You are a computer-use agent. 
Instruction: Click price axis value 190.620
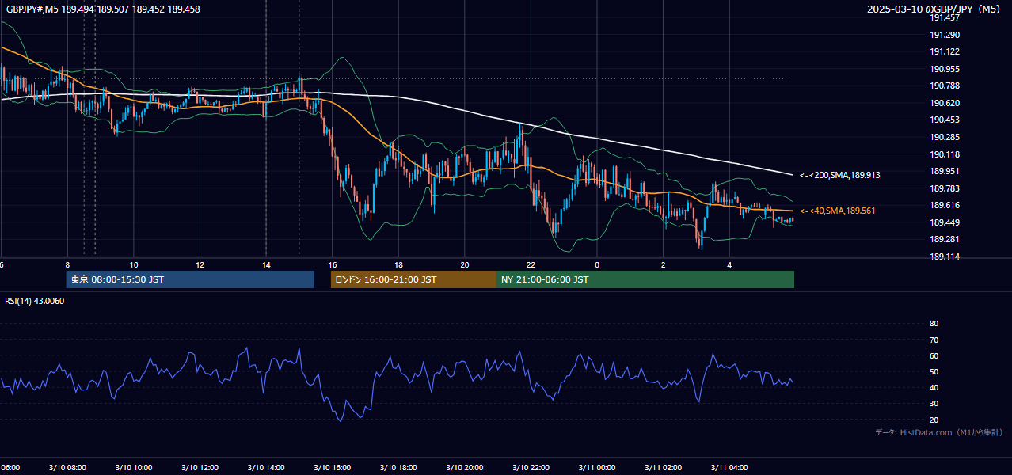[945, 103]
